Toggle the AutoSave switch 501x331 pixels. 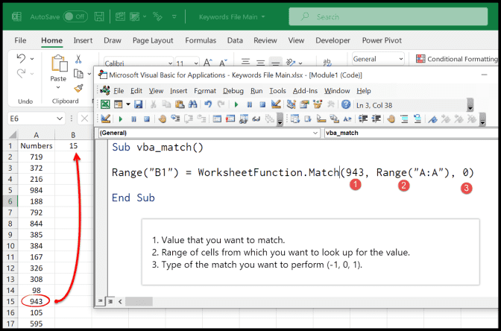[75, 16]
